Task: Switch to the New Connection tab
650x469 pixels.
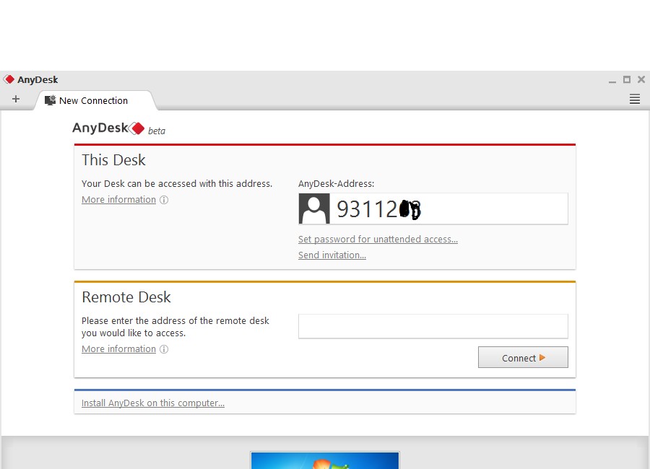Action: click(92, 100)
